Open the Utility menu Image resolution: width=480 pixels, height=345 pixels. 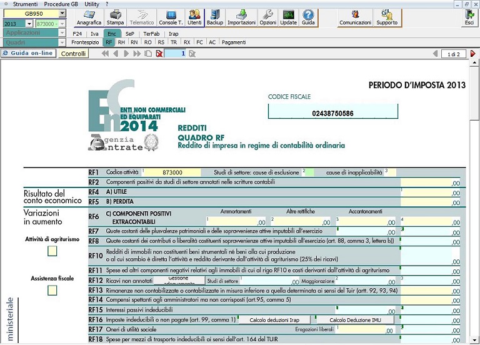pyautogui.click(x=92, y=4)
